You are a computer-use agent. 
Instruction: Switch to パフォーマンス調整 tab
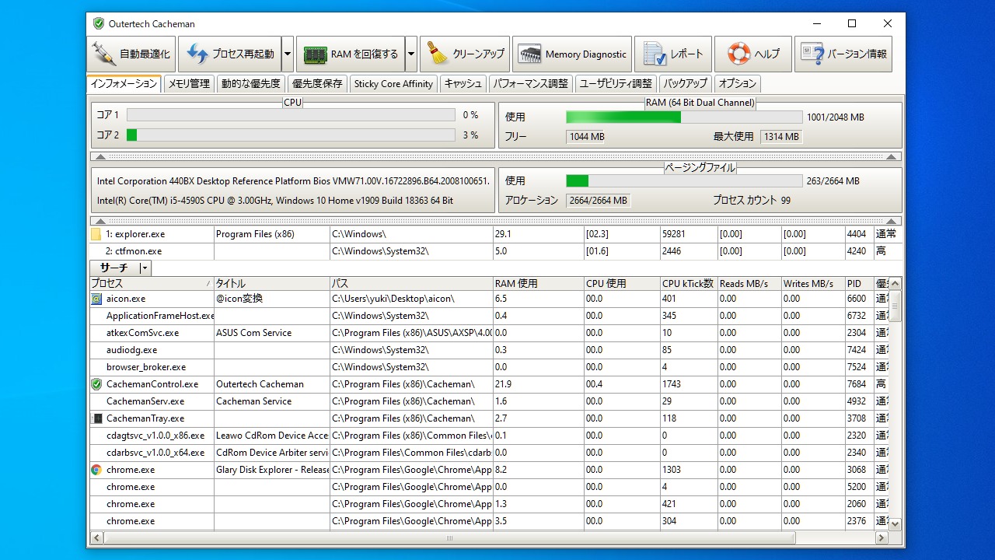(x=532, y=84)
